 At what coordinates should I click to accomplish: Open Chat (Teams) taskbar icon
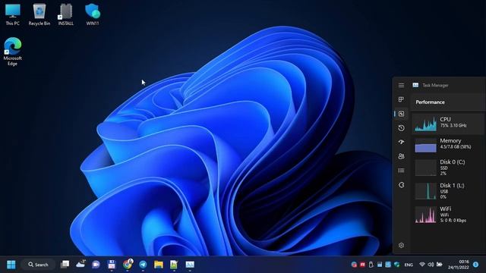pos(96,265)
